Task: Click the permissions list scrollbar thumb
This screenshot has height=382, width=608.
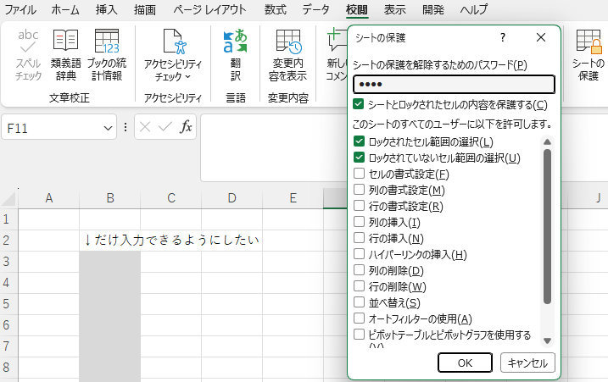Action: tap(547, 227)
